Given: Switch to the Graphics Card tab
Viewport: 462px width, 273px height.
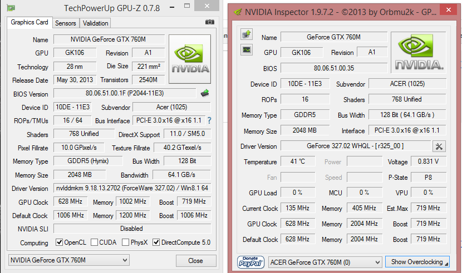Looking at the screenshot, I should [30, 22].
